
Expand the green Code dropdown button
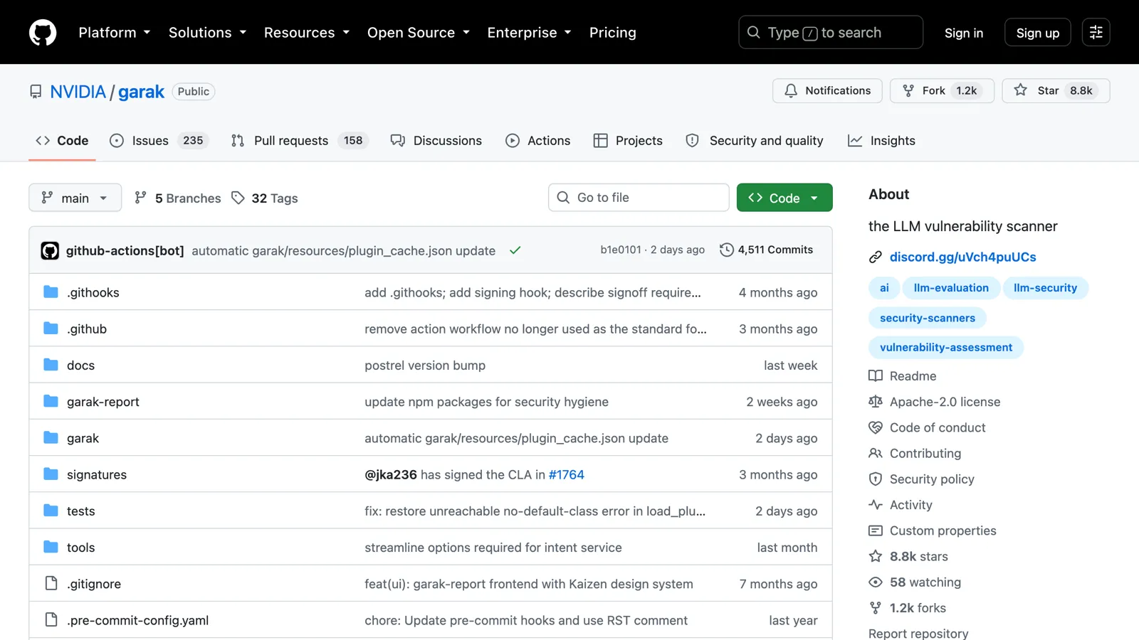click(784, 198)
